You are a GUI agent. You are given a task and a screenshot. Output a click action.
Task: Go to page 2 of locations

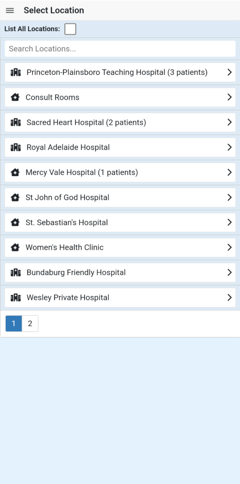pos(30,324)
